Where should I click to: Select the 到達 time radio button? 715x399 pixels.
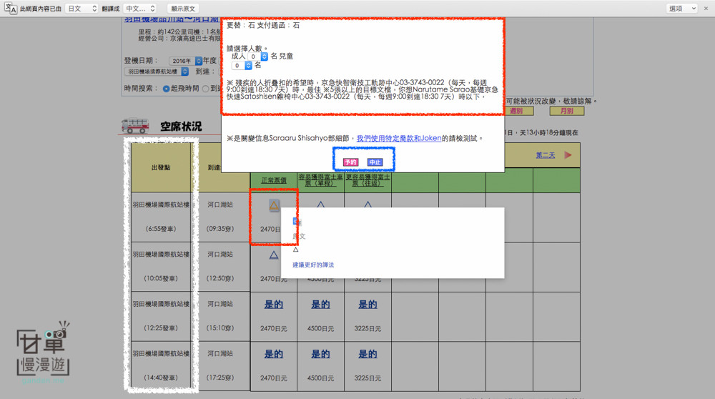pyautogui.click(x=206, y=89)
